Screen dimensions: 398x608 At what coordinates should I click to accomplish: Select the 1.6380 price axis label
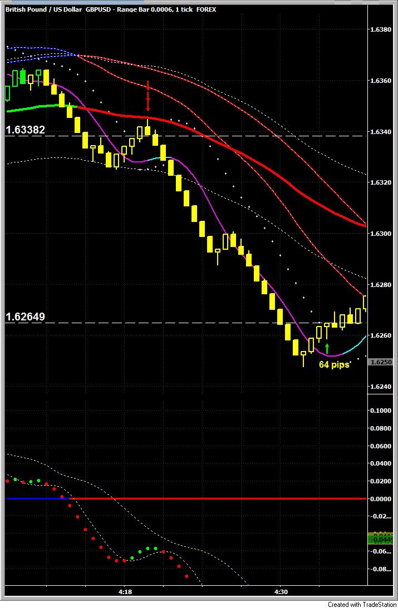pos(381,29)
